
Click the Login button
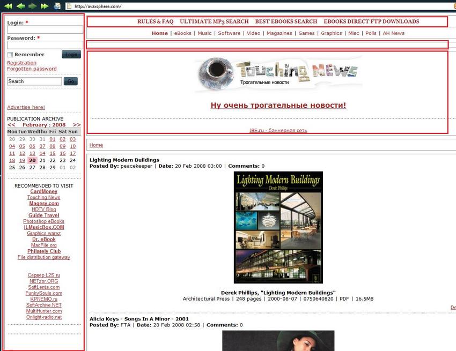(x=71, y=54)
